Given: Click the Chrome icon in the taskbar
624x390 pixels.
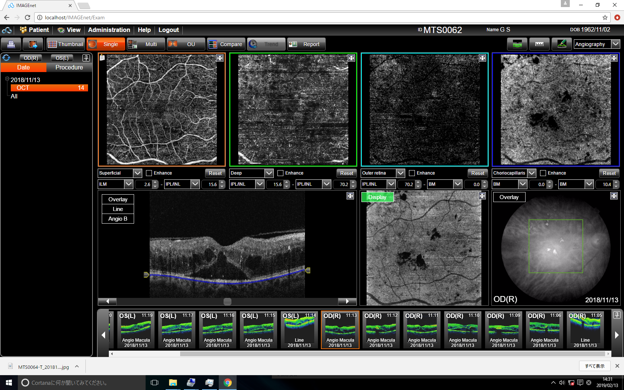Looking at the screenshot, I should (228, 383).
